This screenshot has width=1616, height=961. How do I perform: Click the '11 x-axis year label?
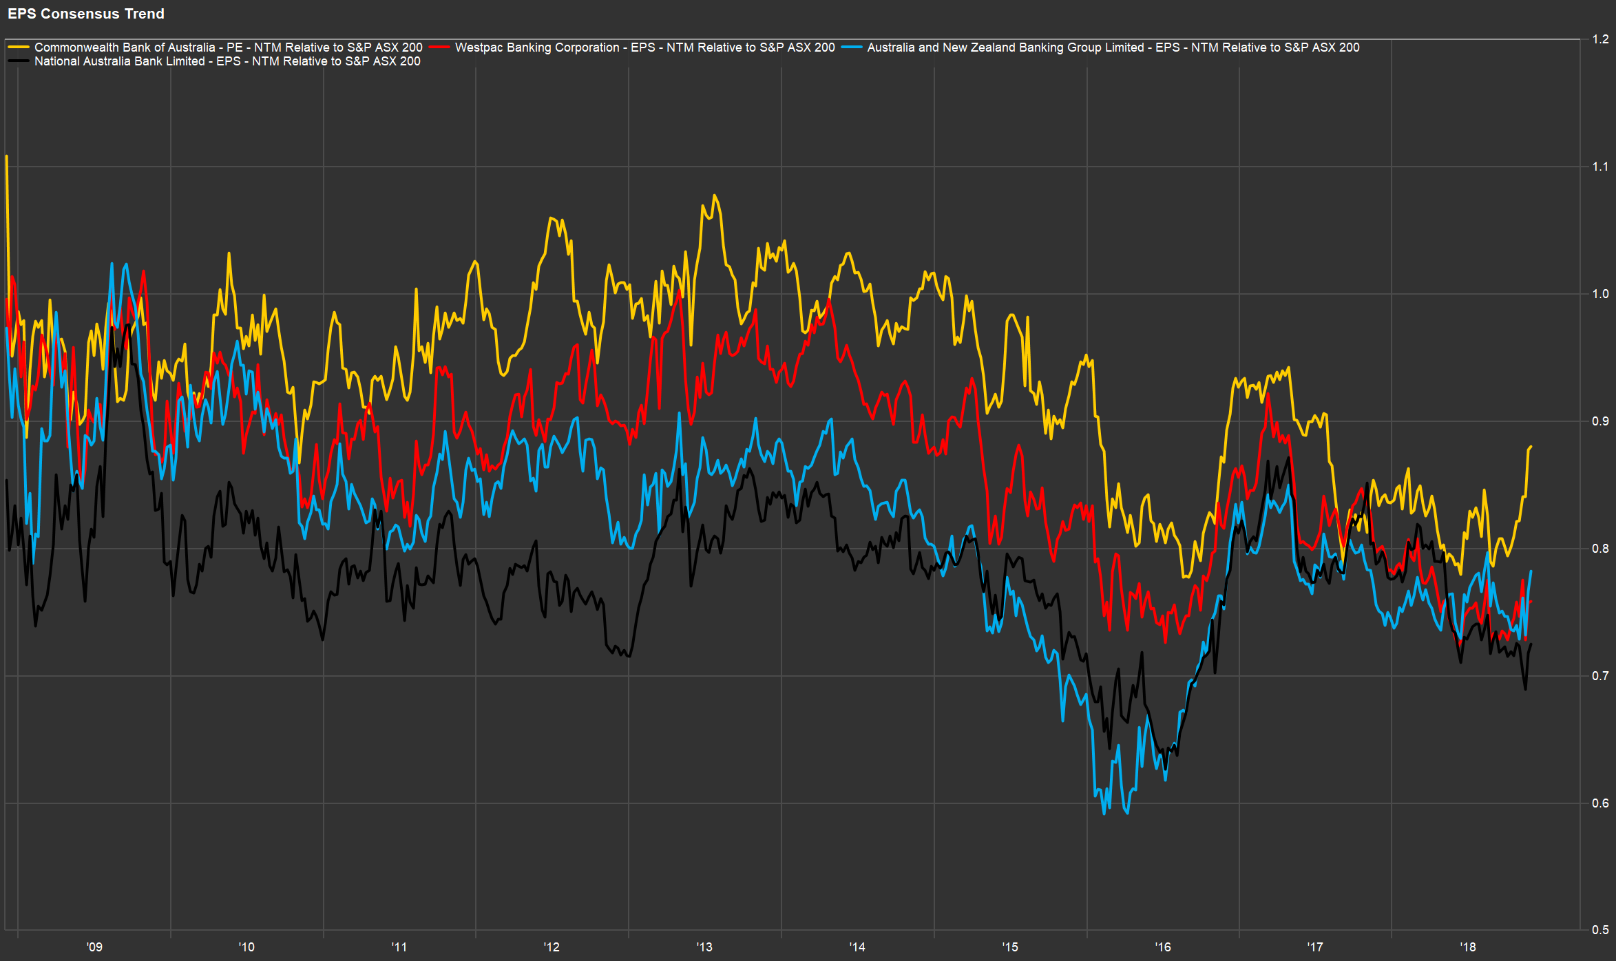[x=399, y=947]
